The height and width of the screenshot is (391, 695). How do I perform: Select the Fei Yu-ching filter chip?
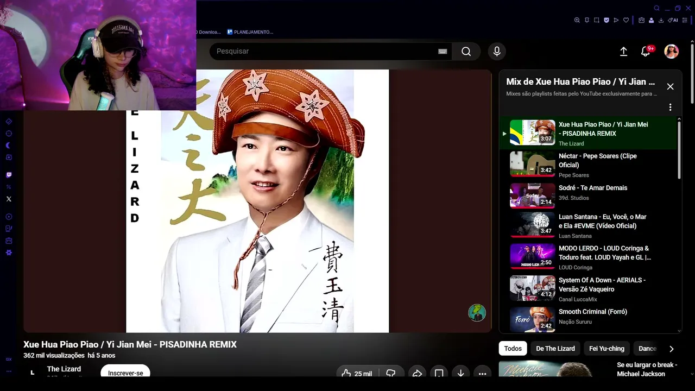(606, 349)
